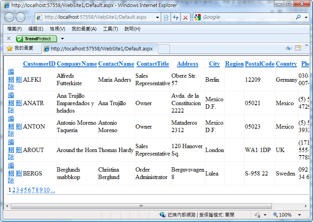Click the postal code 'WA1 1DP'
The height and width of the screenshot is (222, 313).
258,150
